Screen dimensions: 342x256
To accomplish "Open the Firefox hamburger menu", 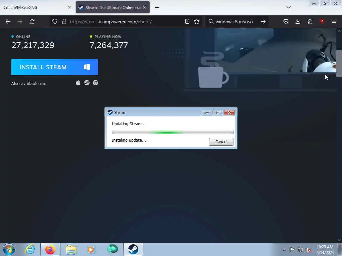I will coord(334,21).
